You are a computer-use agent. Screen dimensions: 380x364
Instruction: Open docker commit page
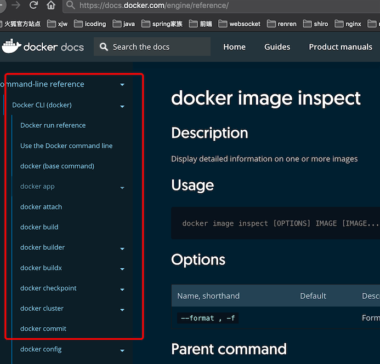click(43, 328)
